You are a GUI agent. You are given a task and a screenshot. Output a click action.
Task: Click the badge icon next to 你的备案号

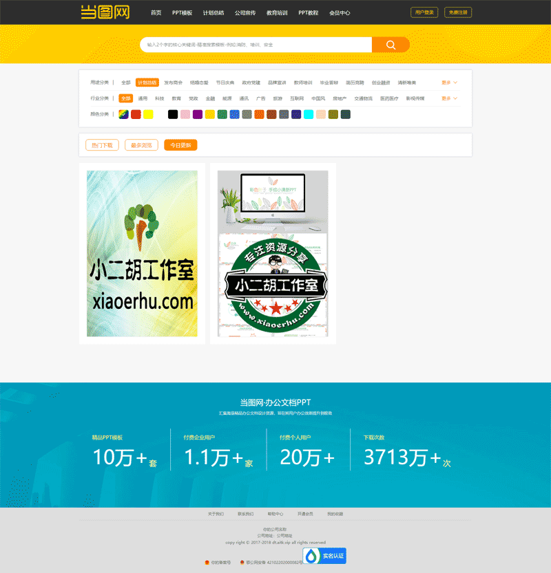click(207, 562)
